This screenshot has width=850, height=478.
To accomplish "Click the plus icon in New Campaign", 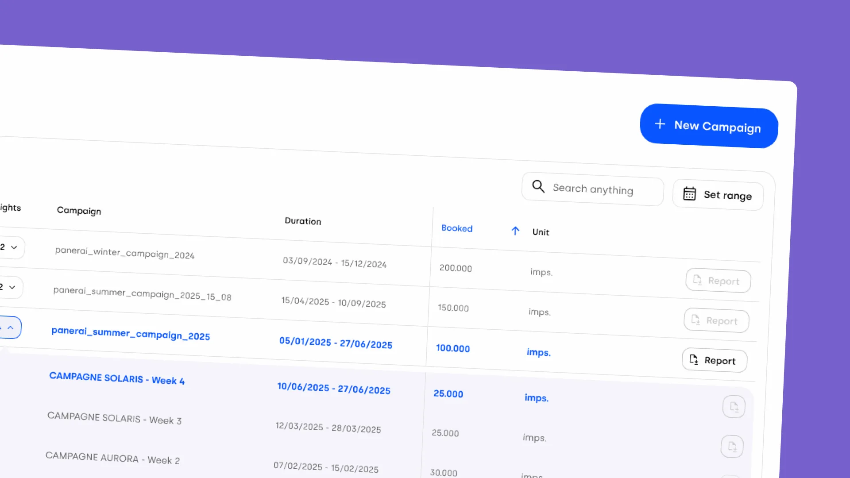I will pyautogui.click(x=660, y=124).
